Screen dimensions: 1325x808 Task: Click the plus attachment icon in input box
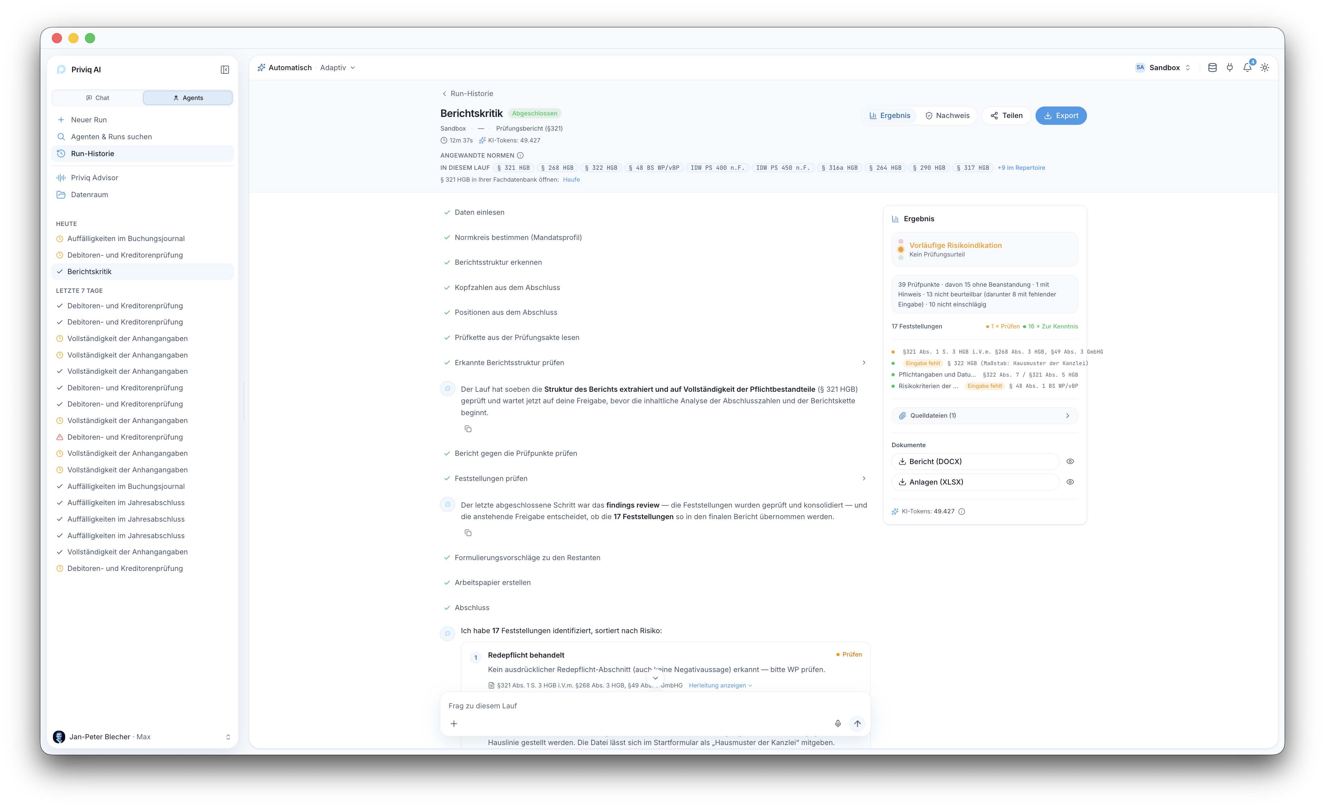pyautogui.click(x=454, y=724)
